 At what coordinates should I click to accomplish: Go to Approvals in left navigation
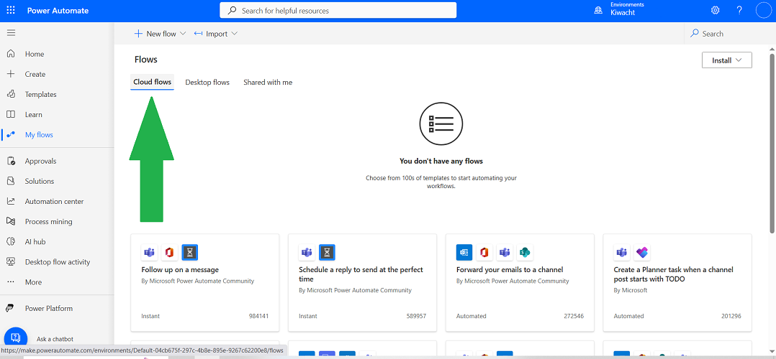40,162
